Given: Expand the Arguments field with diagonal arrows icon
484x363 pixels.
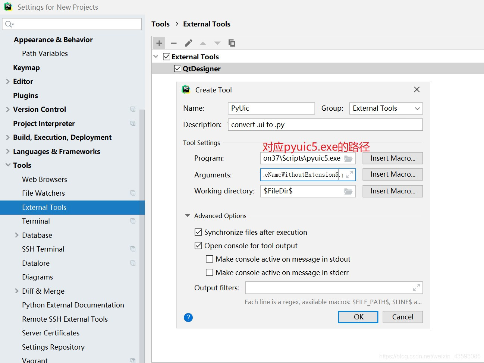Looking at the screenshot, I should (350, 174).
